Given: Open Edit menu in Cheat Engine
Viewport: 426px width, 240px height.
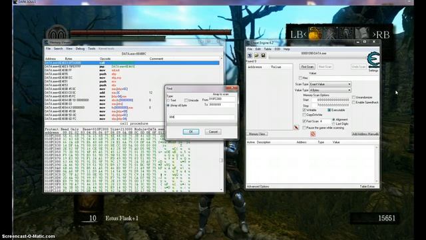Looking at the screenshot, I should click(258, 49).
